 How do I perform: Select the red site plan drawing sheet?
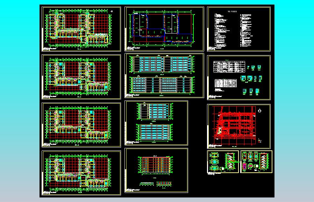[x=239, y=126]
